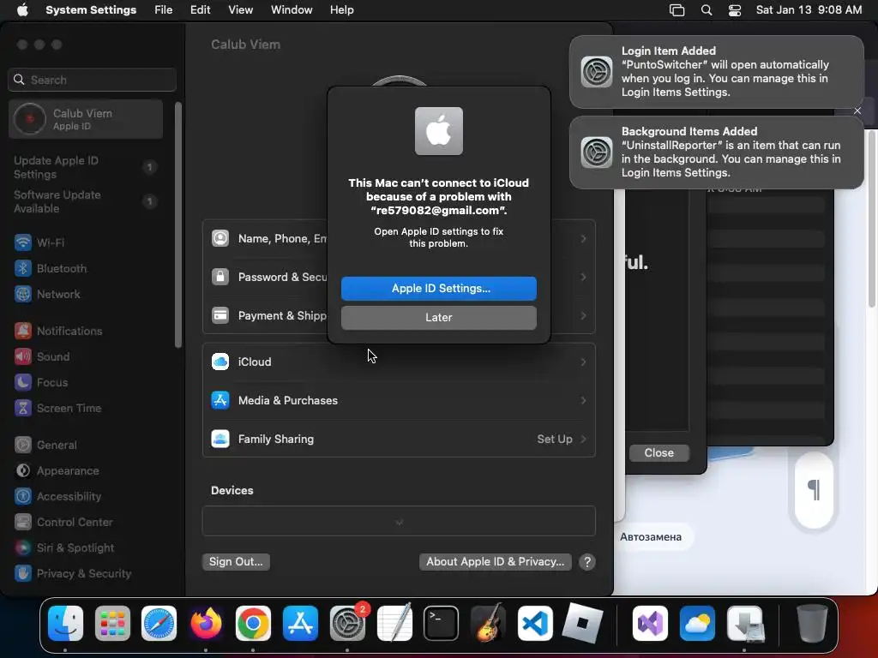Select Sound in the sidebar
The height and width of the screenshot is (658, 878).
[x=42, y=356]
